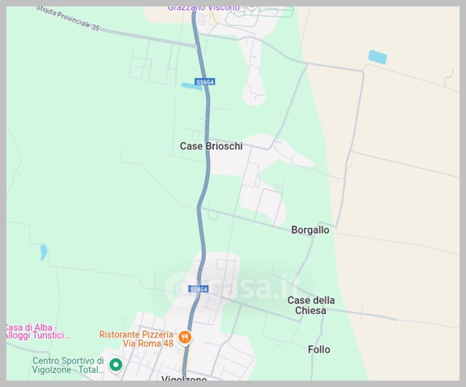466x387 pixels.
Task: Click the small lake on left side
Action: [x=44, y=252]
